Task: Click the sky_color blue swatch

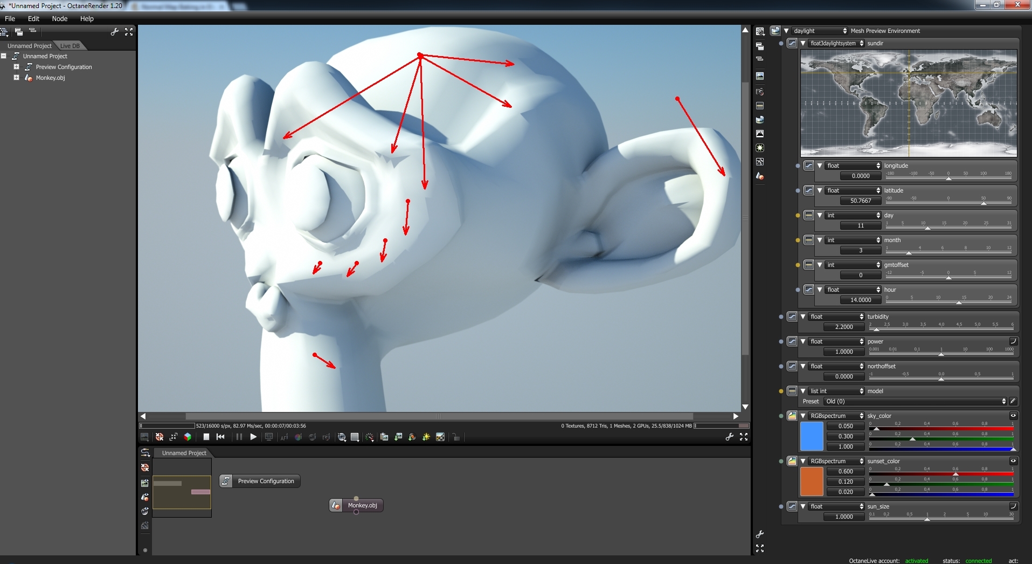Action: point(812,436)
